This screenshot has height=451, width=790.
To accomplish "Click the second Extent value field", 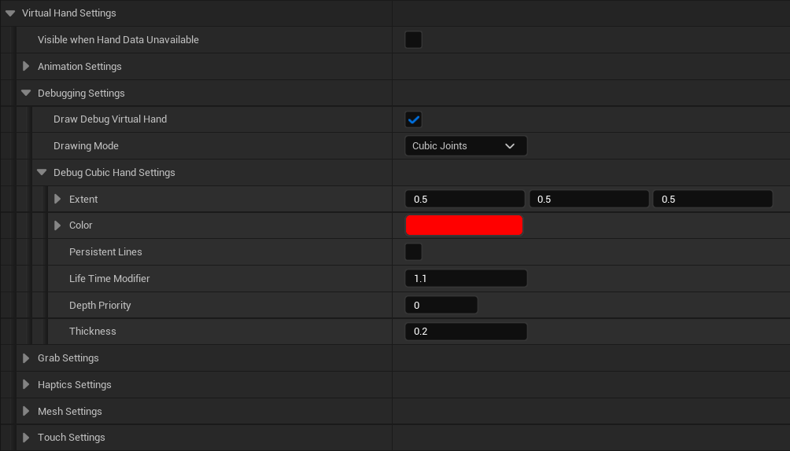I will 589,200.
